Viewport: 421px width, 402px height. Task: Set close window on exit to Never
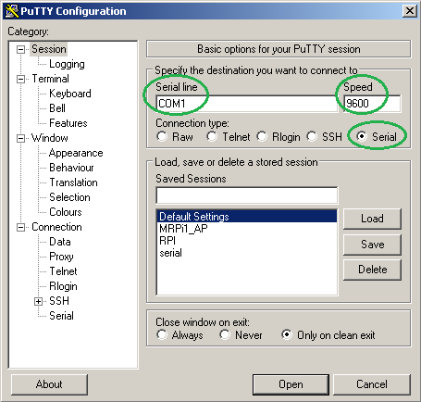point(225,334)
